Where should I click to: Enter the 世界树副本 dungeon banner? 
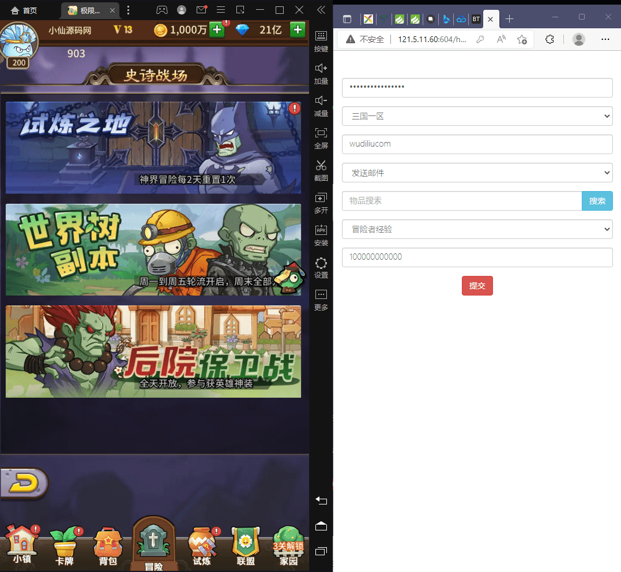tap(153, 249)
